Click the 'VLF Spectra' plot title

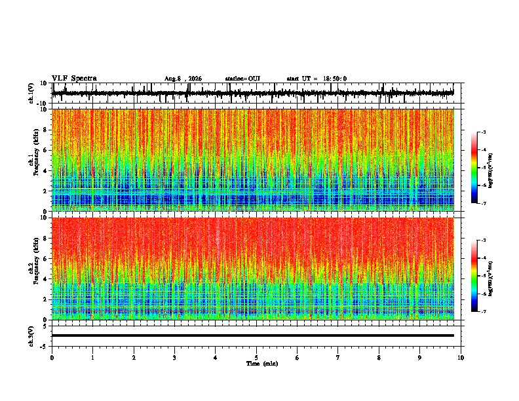[x=74, y=79]
